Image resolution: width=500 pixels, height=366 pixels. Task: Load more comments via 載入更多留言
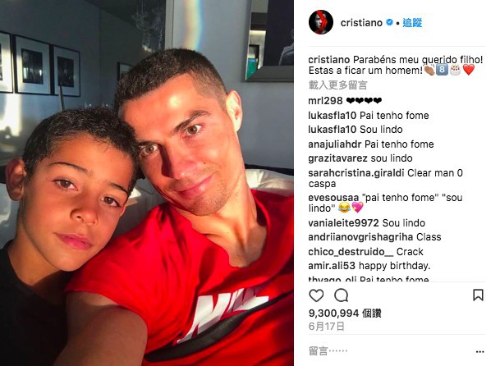tap(337, 85)
